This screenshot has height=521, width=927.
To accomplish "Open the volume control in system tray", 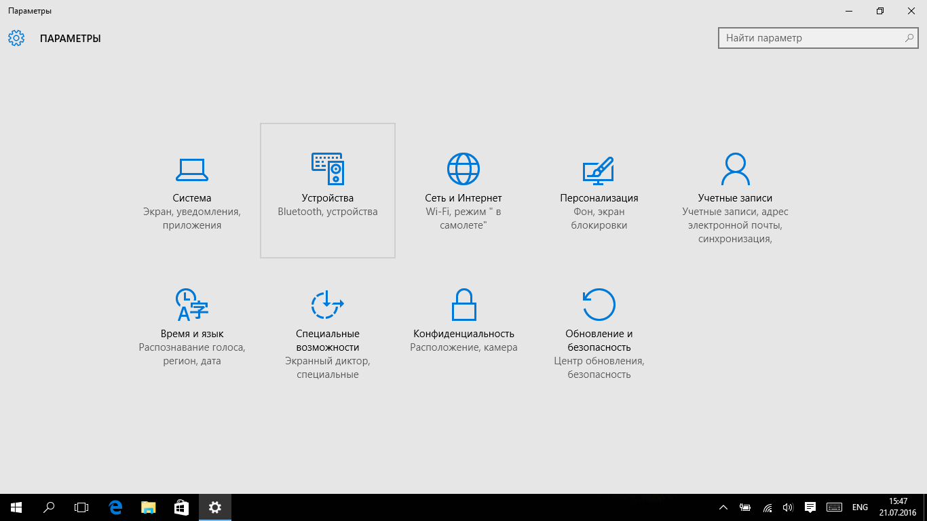I will pos(788,507).
